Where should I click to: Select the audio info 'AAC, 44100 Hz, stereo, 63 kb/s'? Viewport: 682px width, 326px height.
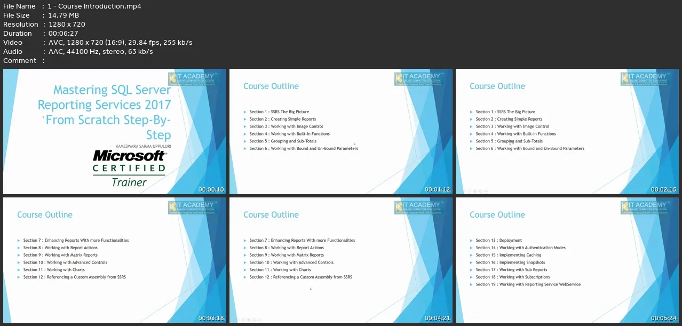tap(100, 51)
